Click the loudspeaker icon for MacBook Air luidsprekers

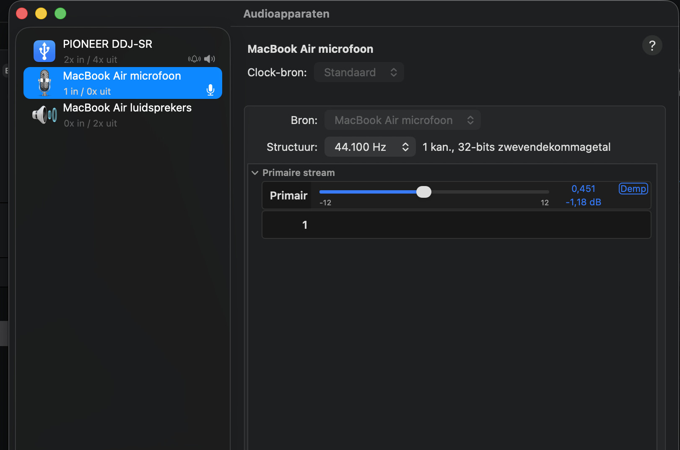(x=44, y=115)
